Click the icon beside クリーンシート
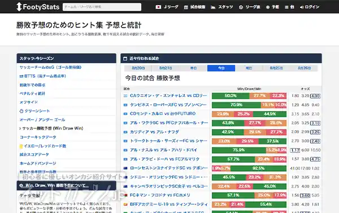This screenshot has width=339, height=213. 21,111
